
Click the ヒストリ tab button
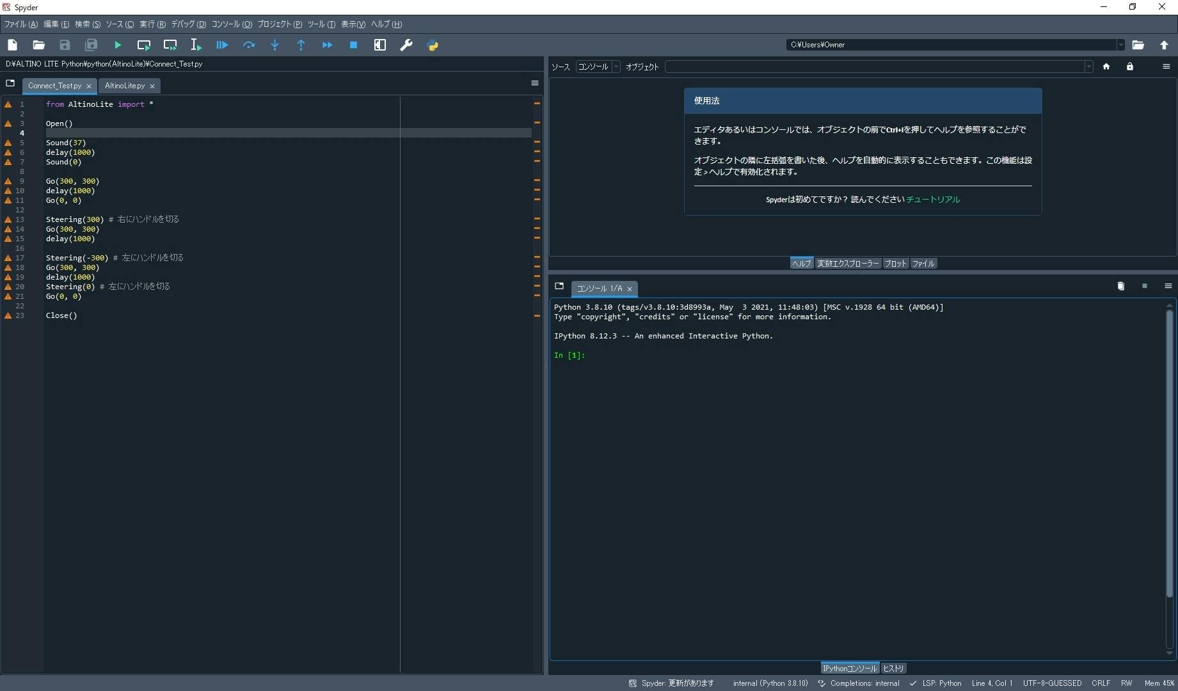pyautogui.click(x=893, y=669)
